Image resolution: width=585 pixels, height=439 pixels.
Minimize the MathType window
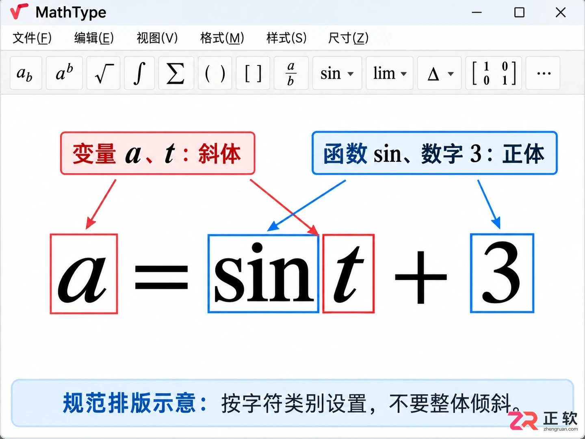click(477, 13)
